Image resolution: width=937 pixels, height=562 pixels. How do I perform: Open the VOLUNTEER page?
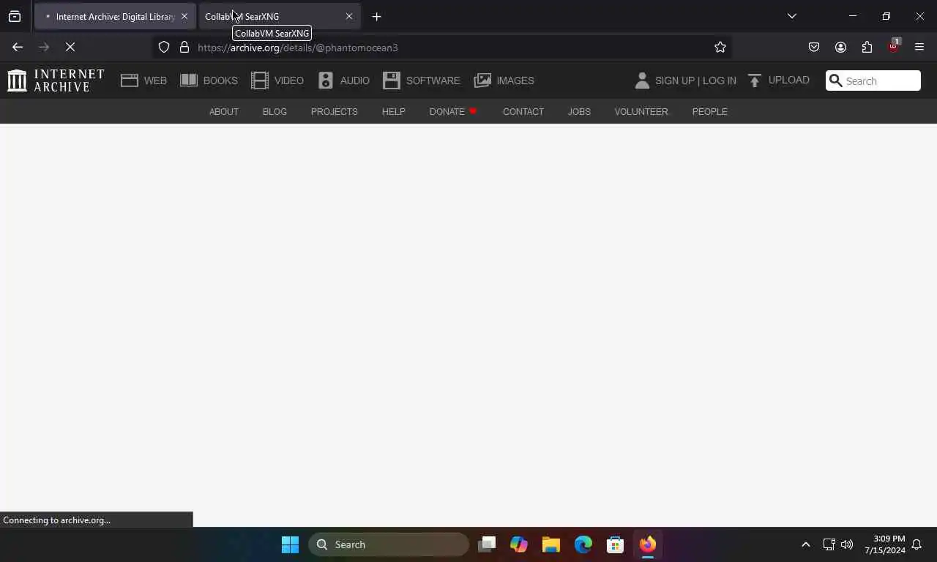tap(641, 112)
